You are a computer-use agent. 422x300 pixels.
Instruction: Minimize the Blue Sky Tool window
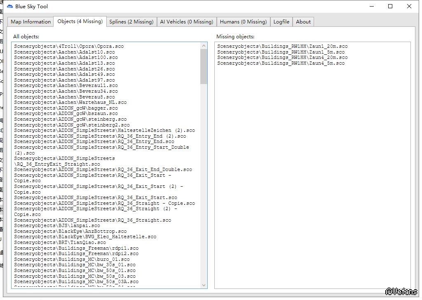pyautogui.click(x=371, y=6)
